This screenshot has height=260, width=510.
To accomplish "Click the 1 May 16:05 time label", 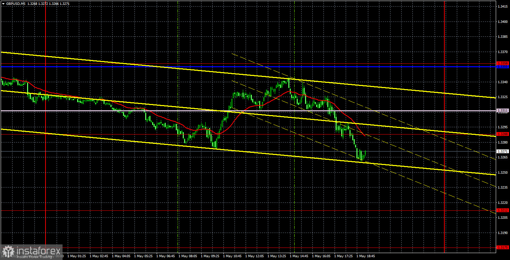I will 321,256.
